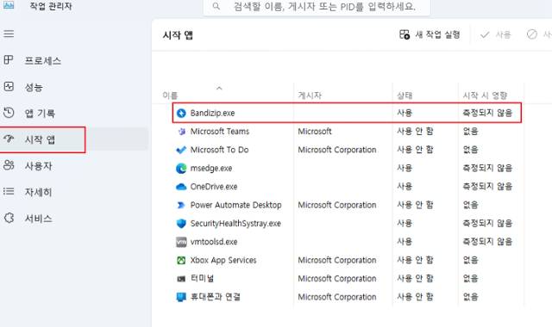Sort by the 이름 column header

point(170,96)
